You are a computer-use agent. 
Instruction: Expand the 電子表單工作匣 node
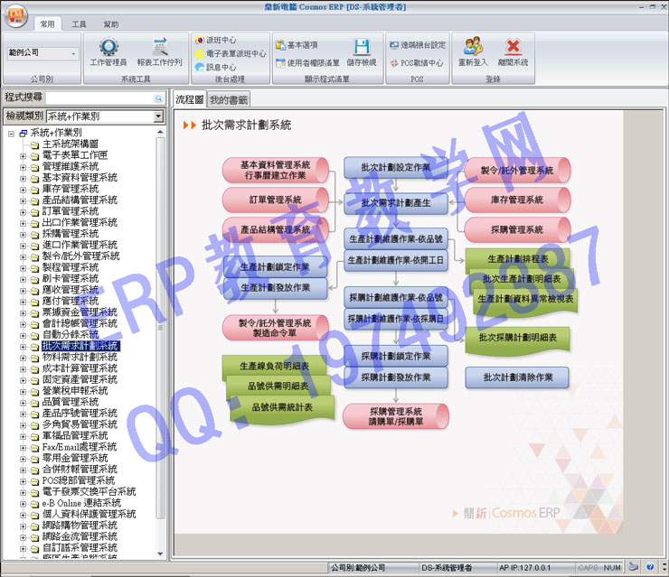pos(23,156)
